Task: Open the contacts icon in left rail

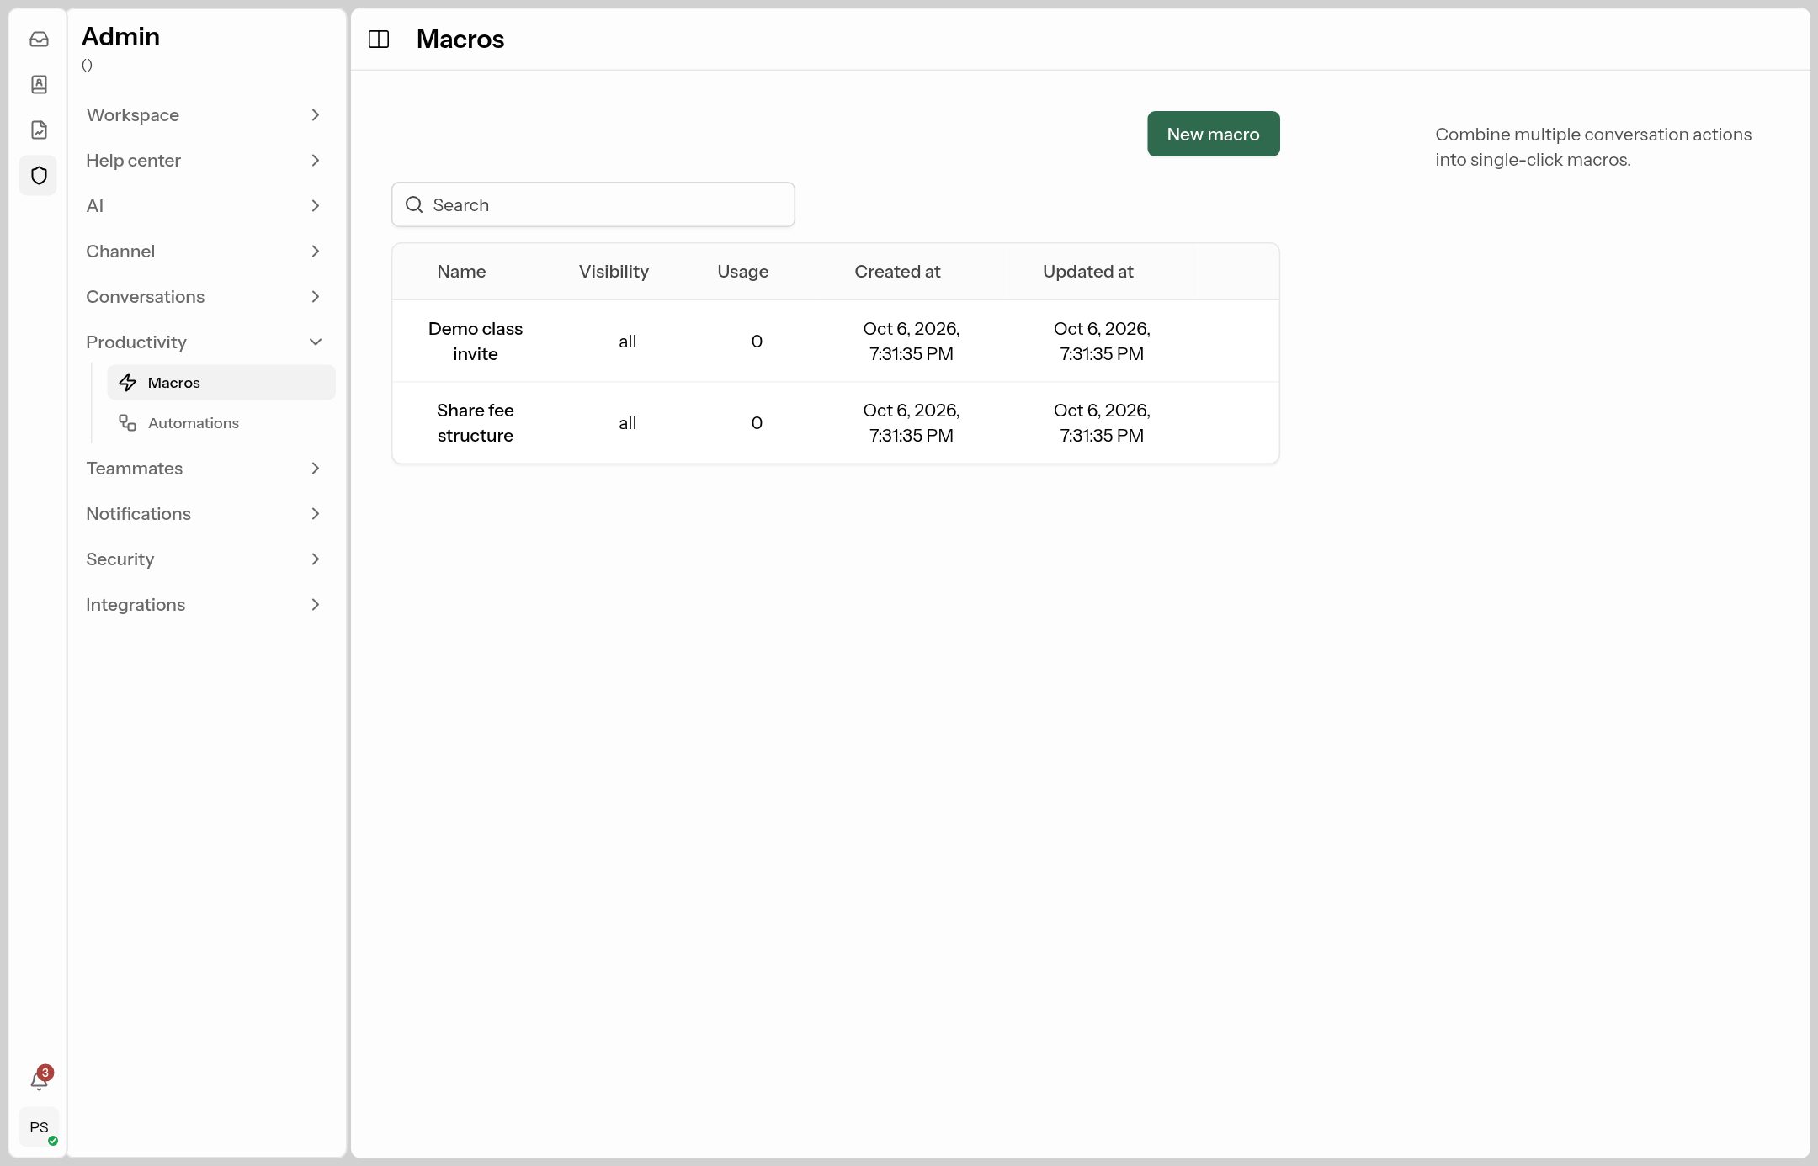Action: [39, 84]
